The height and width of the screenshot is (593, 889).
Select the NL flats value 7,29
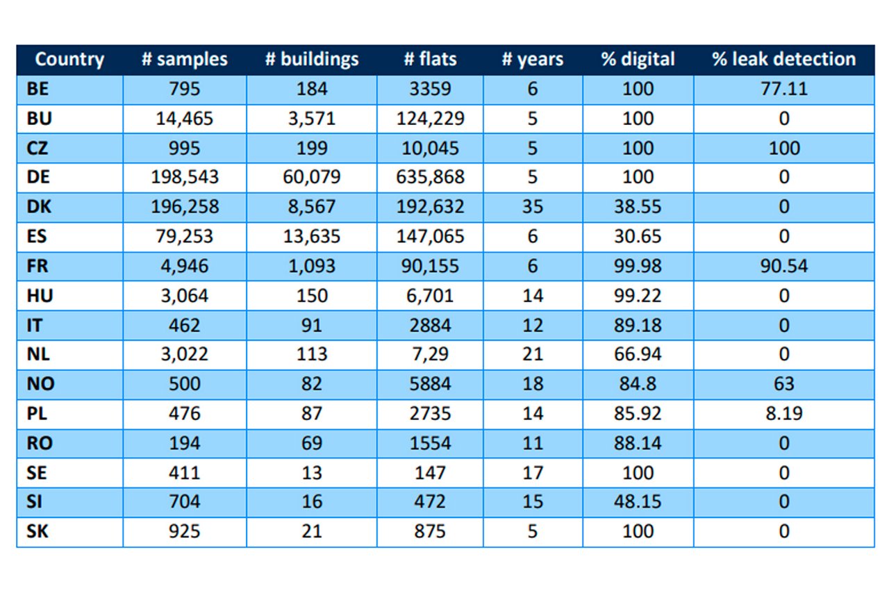click(x=430, y=355)
